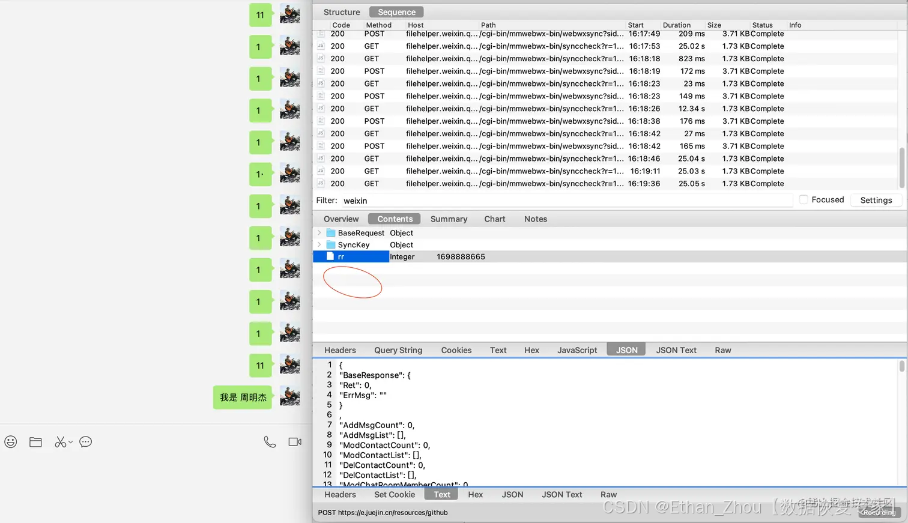Open the Chart tab

tap(495, 219)
